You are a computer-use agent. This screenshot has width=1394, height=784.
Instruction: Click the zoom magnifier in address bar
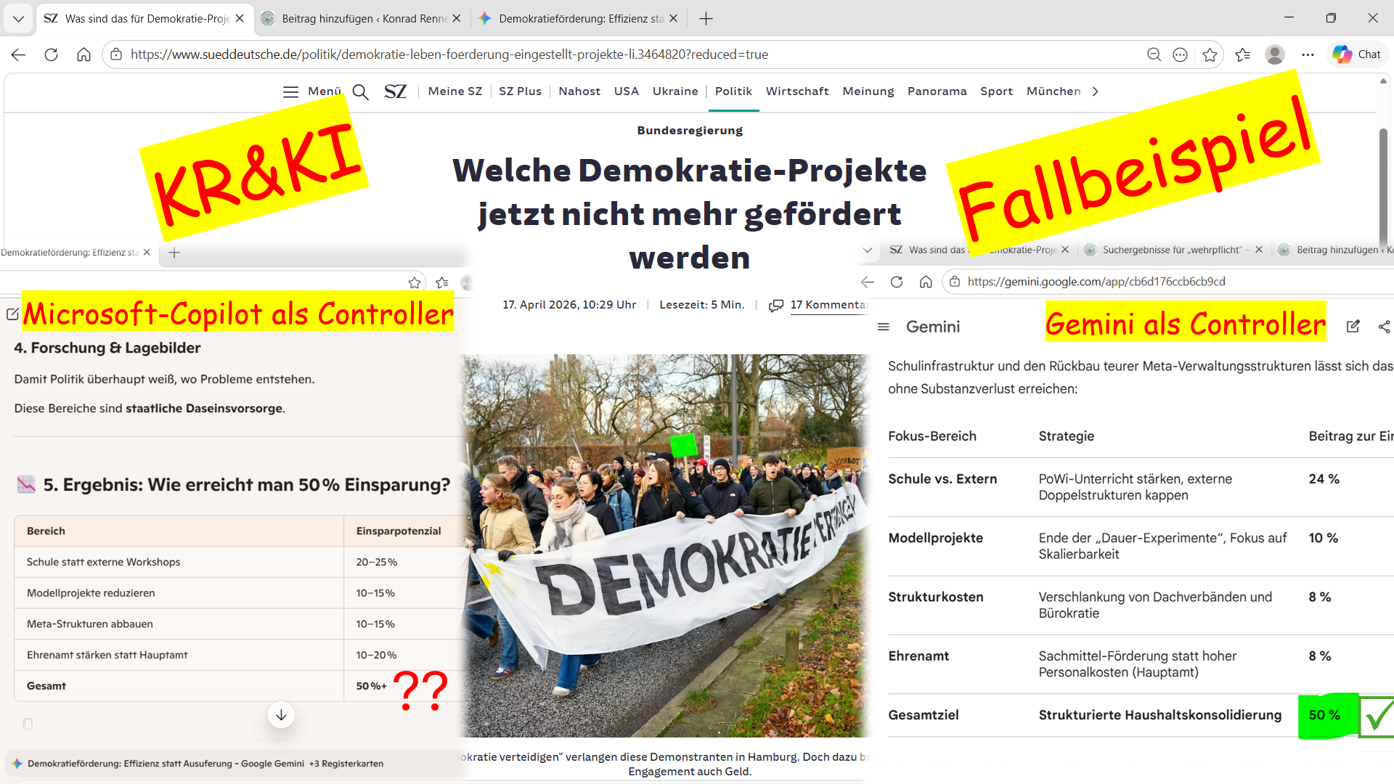(x=1154, y=54)
